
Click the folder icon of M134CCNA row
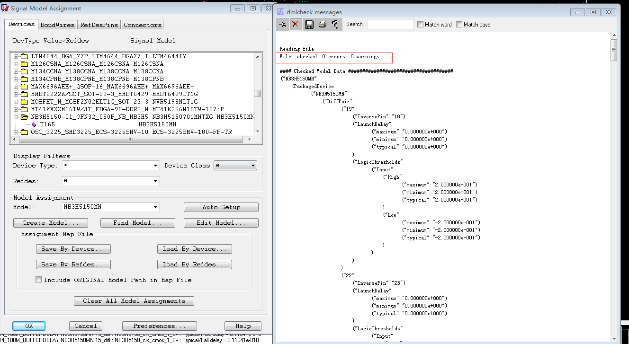24,71
